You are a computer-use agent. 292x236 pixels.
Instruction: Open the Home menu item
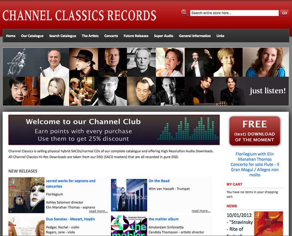pyautogui.click(x=10, y=36)
